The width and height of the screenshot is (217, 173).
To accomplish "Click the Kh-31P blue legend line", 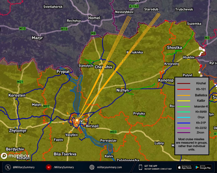I will (x=184, y=123).
